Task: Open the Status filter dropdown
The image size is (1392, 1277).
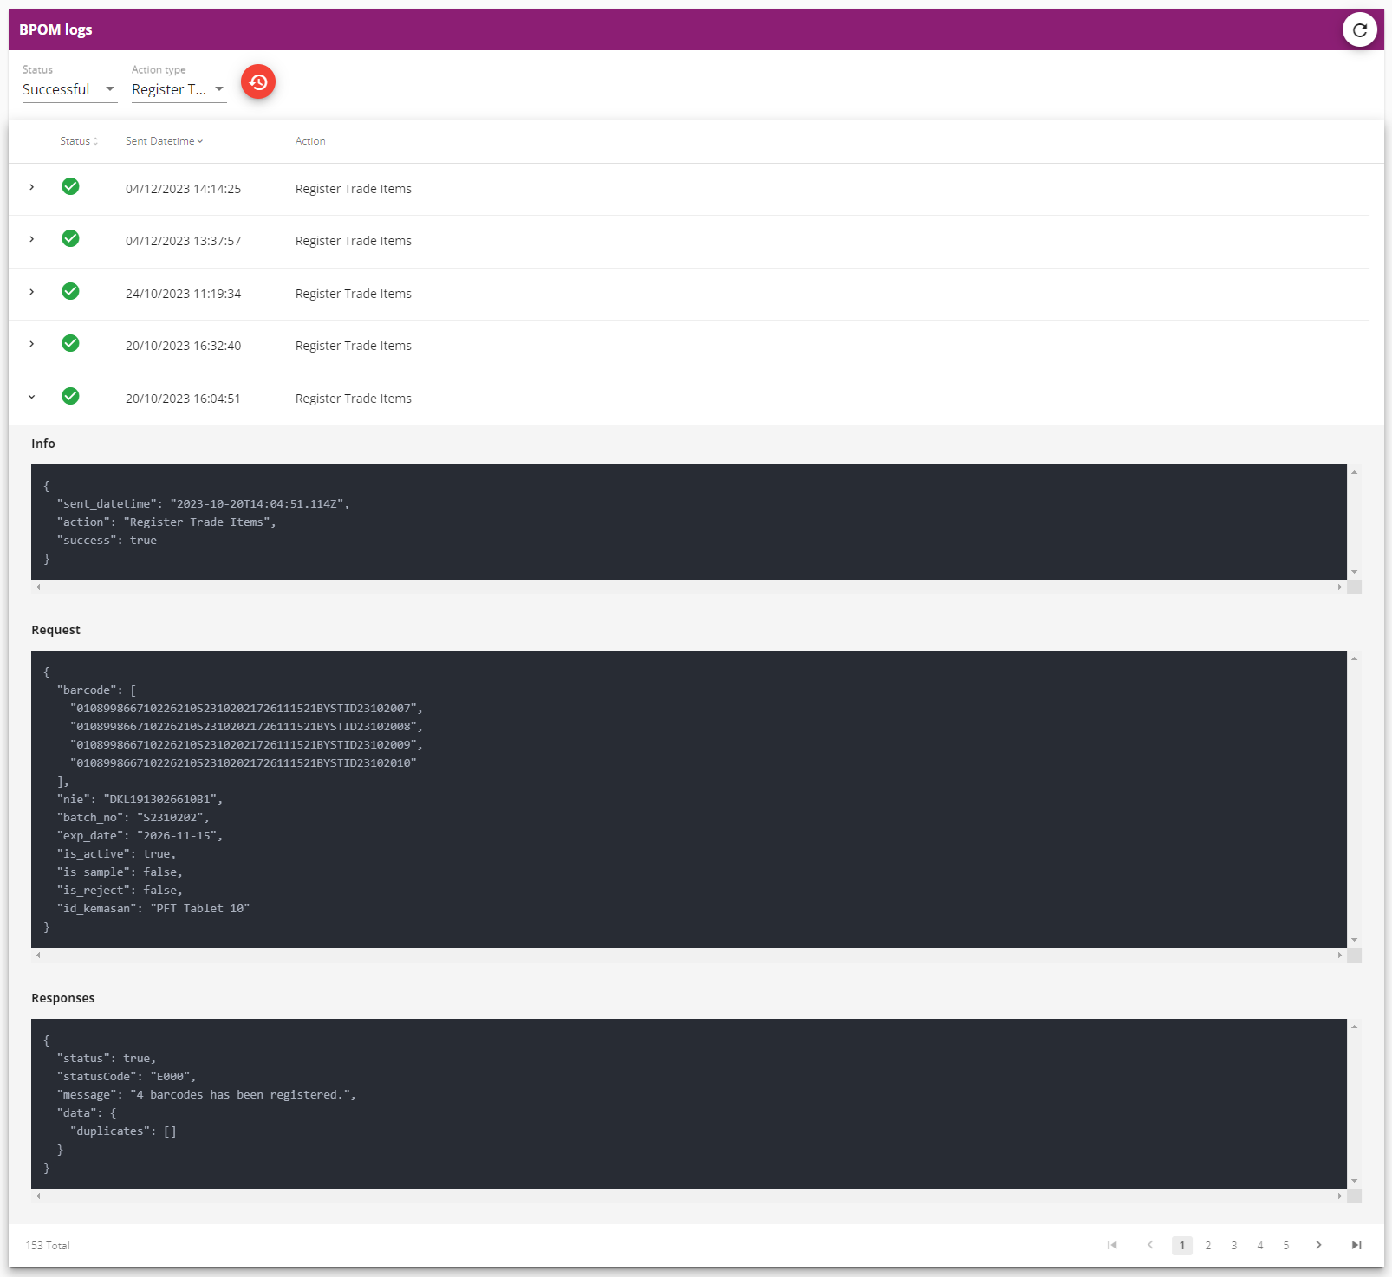Action: pyautogui.click(x=69, y=89)
